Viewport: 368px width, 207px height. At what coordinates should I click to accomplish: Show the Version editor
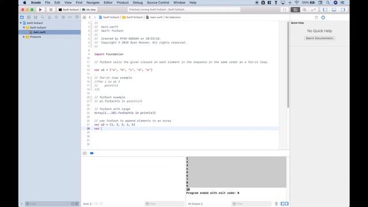[313, 10]
